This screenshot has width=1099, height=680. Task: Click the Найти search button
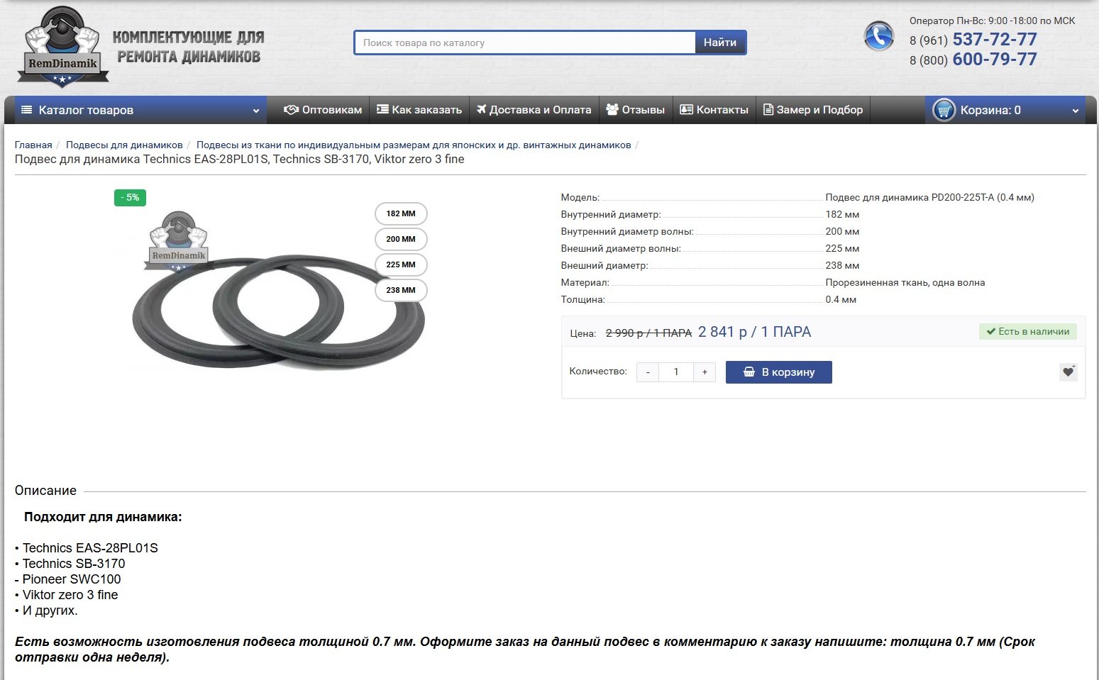(720, 43)
